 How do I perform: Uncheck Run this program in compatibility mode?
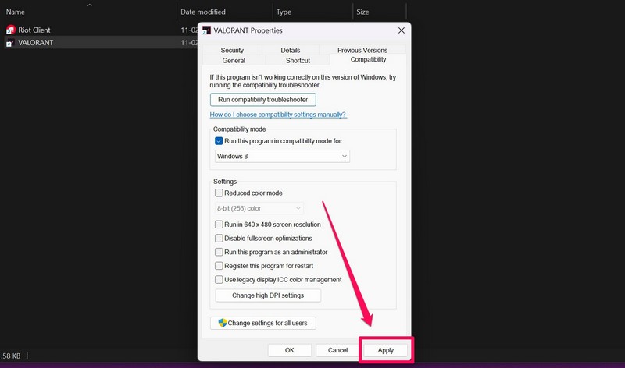coord(219,141)
